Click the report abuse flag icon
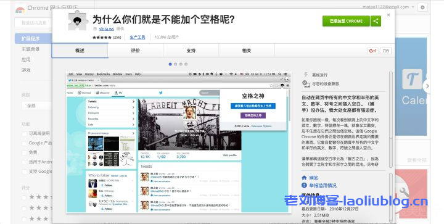Viewport: 444px width, 224px height. (304, 186)
